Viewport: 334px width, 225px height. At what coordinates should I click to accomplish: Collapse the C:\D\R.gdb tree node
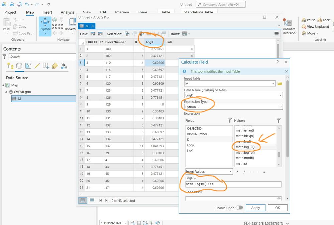(x=6, y=92)
